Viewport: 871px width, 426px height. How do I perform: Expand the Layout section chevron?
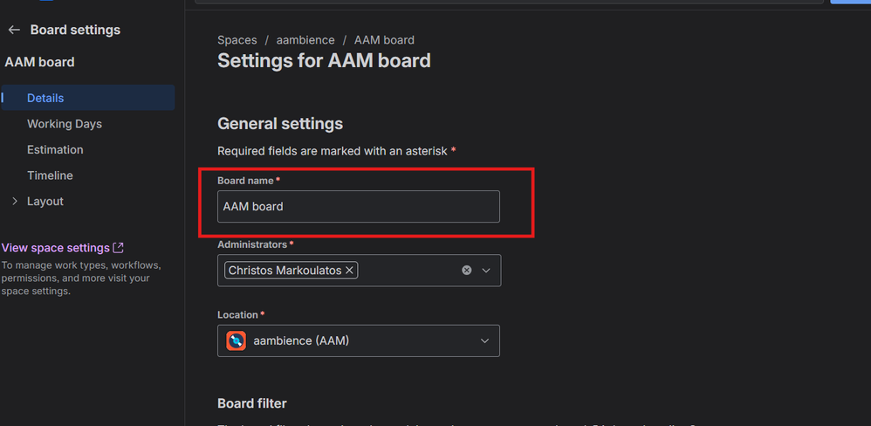coord(14,202)
